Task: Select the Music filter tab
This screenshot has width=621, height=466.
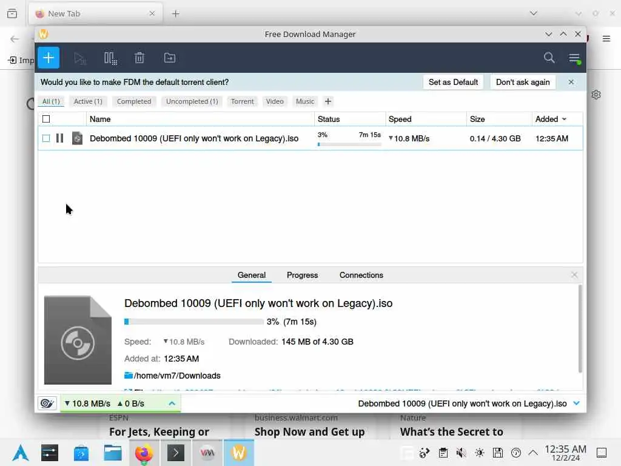Action: point(305,101)
